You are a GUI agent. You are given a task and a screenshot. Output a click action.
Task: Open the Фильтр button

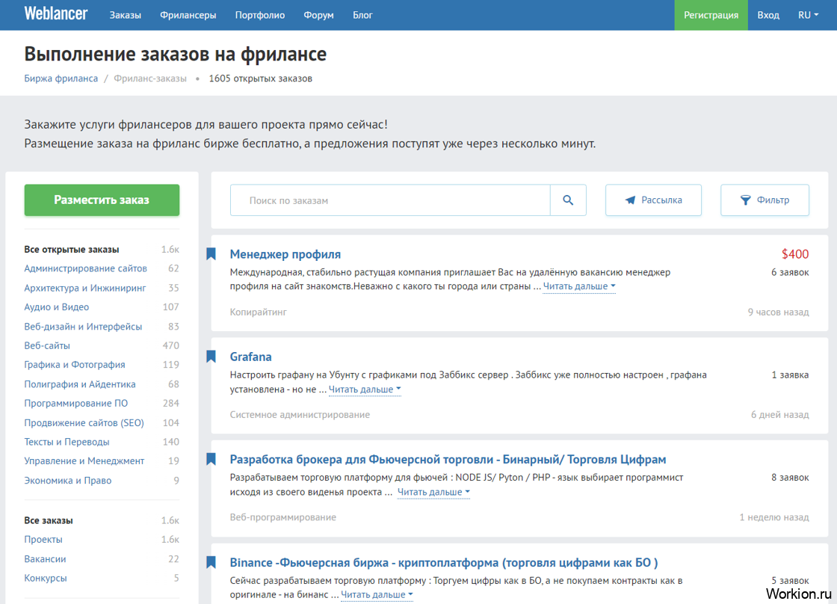tap(765, 200)
